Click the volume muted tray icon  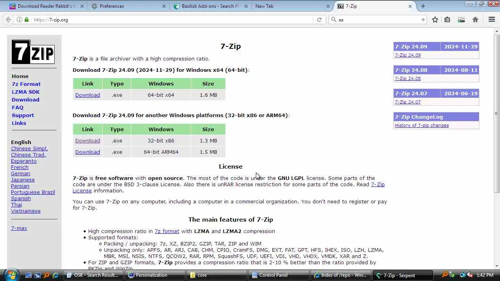pyautogui.click(x=470, y=275)
